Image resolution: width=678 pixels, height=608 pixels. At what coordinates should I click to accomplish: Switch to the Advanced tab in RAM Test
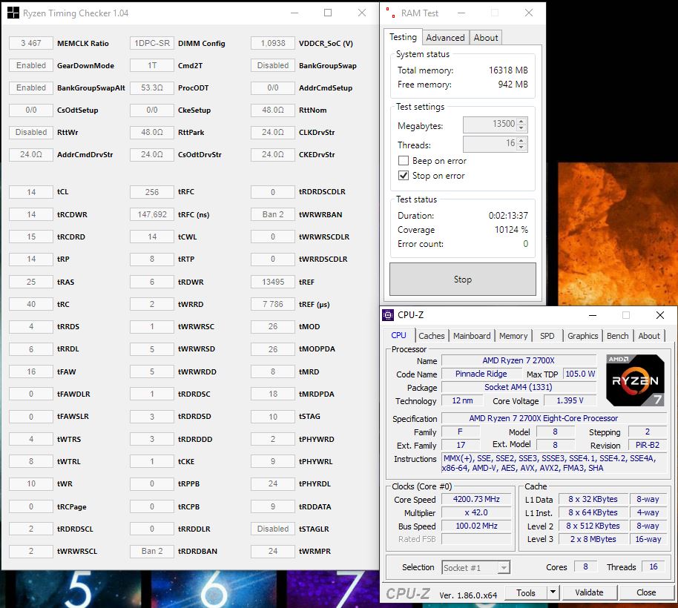(445, 38)
